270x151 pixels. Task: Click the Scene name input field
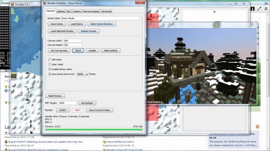point(100,18)
